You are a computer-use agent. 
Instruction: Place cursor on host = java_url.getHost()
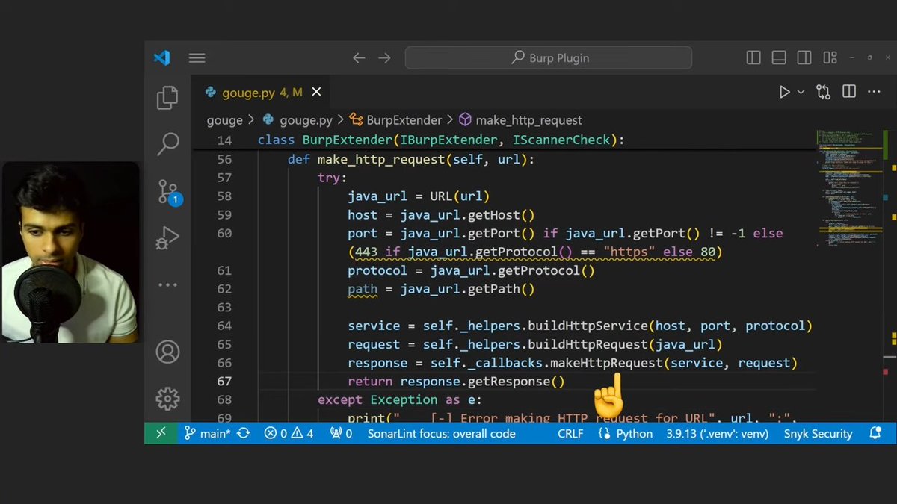pos(441,214)
